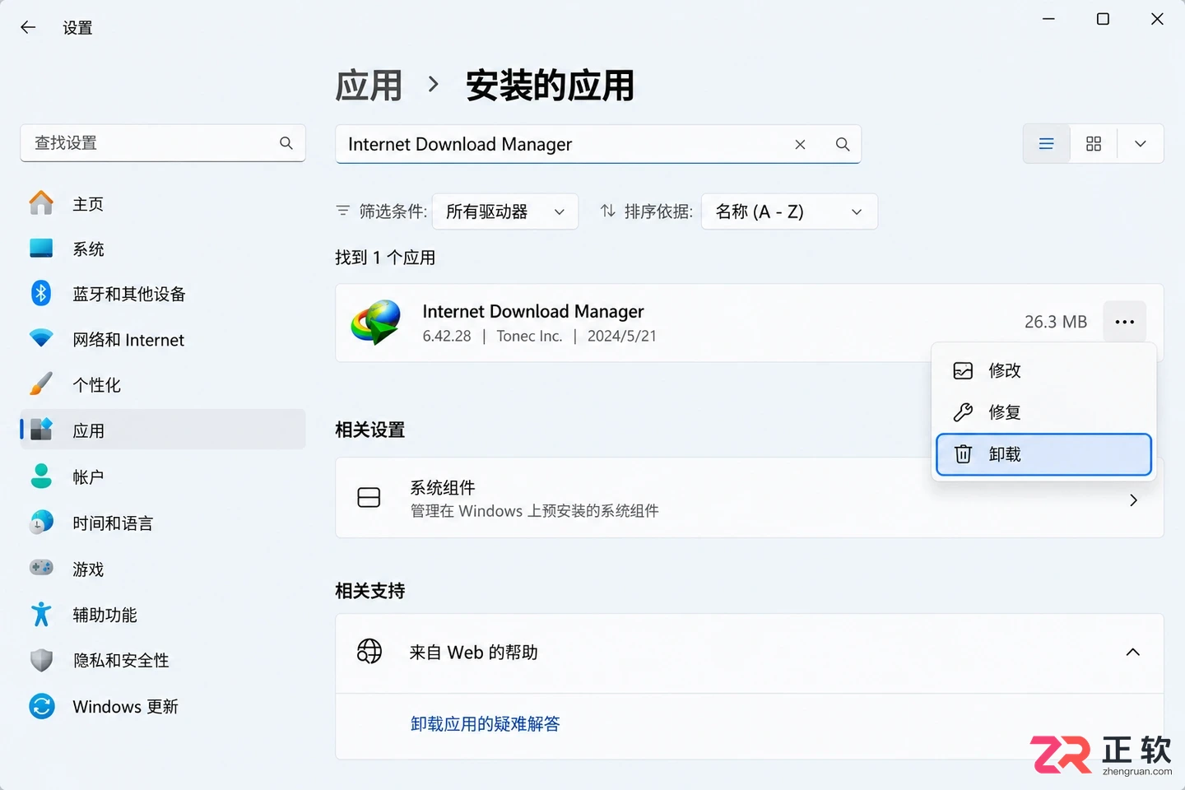Screen dimensions: 1185x790
Task: Open 辅助功能 settings
Action: [163, 615]
